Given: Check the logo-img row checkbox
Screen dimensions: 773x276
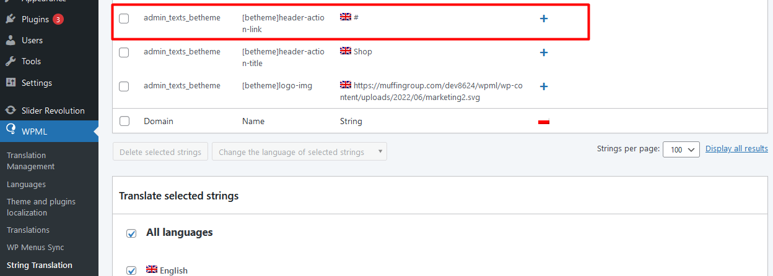Looking at the screenshot, I should click(x=124, y=86).
